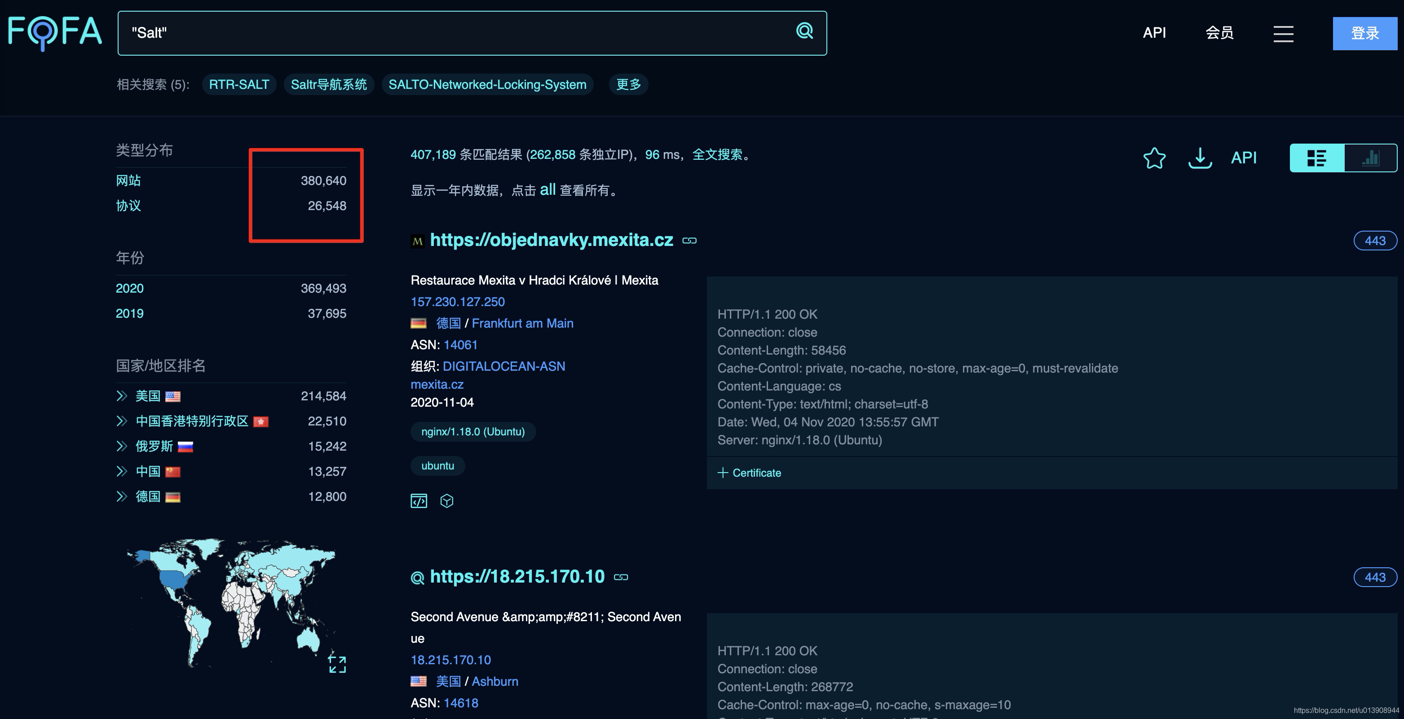Click the download results icon
The width and height of the screenshot is (1404, 719).
coord(1200,158)
